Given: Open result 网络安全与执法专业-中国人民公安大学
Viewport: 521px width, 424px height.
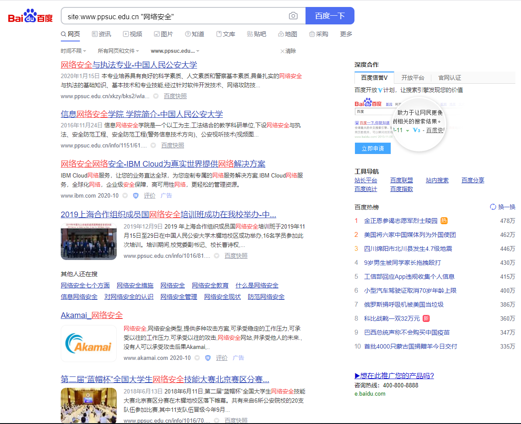Looking at the screenshot, I should click(129, 65).
